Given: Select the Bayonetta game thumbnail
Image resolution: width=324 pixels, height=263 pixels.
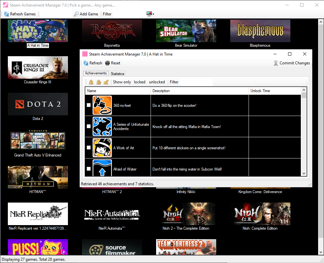Looking at the screenshot, I should coord(112,31).
